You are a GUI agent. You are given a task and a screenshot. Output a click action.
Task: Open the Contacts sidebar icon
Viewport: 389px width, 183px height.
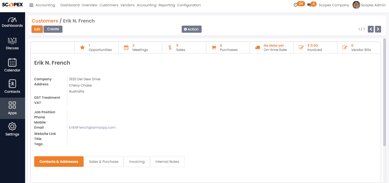(x=12, y=87)
